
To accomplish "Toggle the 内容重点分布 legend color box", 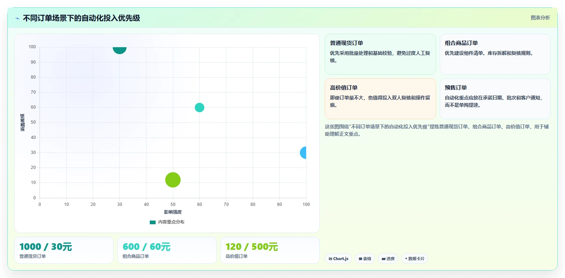I will [153, 222].
